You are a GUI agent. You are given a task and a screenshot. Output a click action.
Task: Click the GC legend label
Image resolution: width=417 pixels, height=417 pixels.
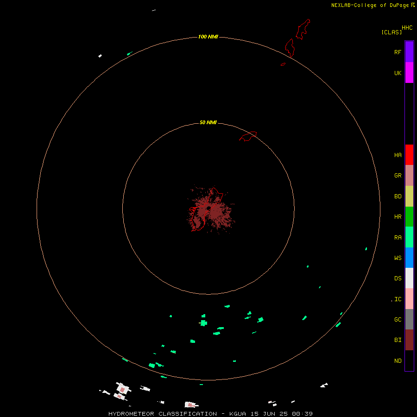398,320
